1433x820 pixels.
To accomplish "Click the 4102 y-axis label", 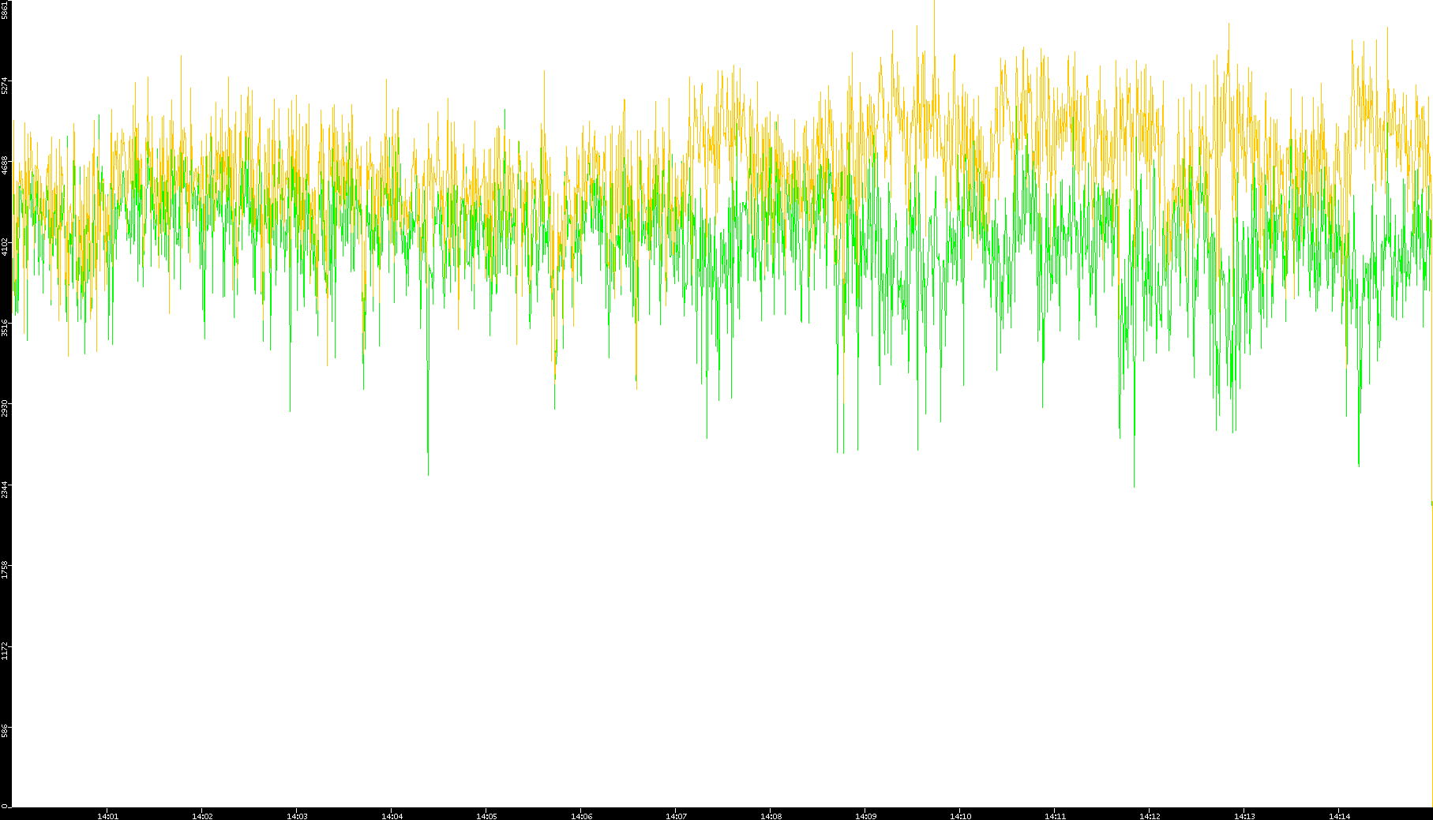I will click(x=5, y=246).
